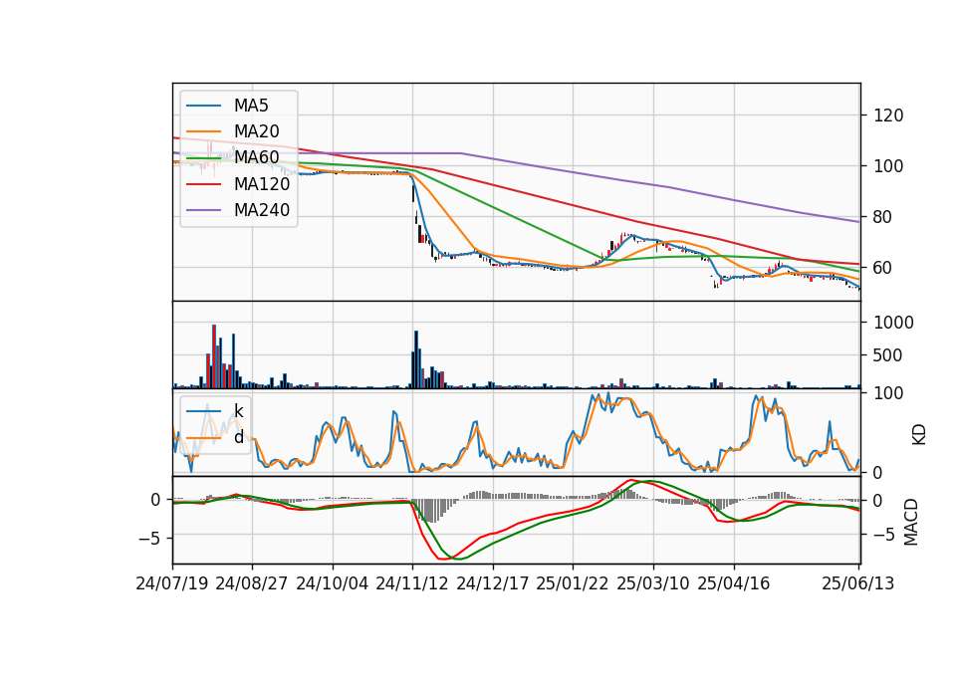This screenshot has width=956, height=687.
Task: Click the MA5 legend label
Action: tap(251, 106)
